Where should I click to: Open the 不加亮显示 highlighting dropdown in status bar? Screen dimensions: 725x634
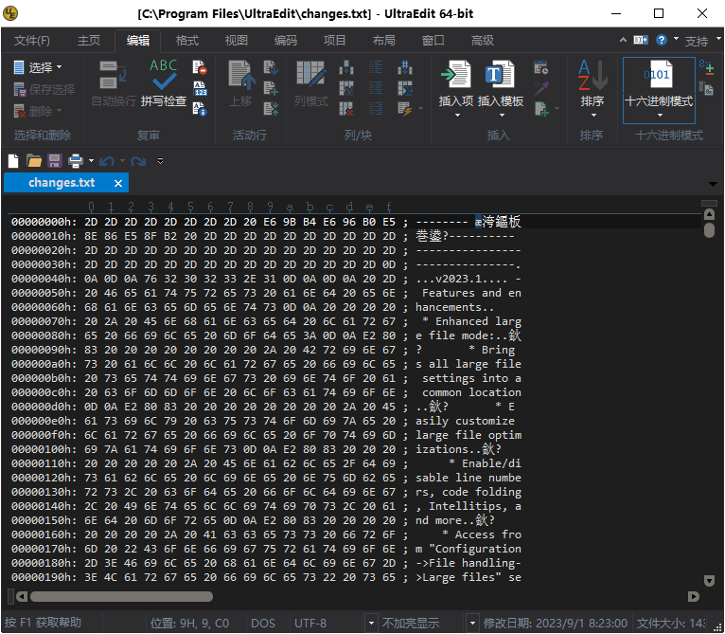click(471, 623)
